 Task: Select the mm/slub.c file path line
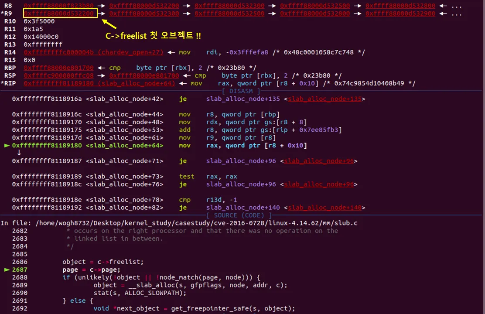(179, 223)
